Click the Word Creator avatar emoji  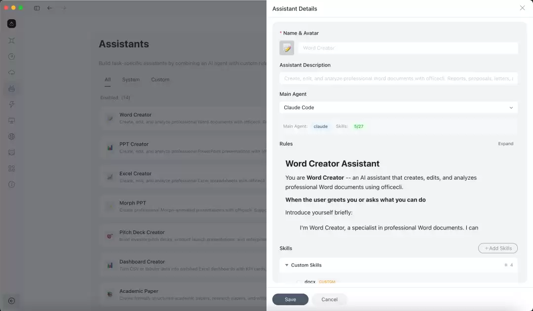pos(287,48)
